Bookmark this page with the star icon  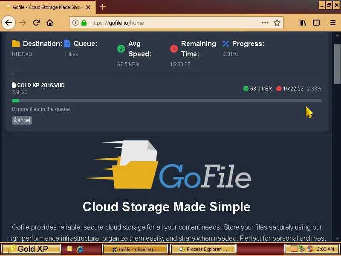pyautogui.click(x=277, y=23)
